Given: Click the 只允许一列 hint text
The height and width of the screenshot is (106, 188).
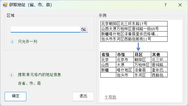Looking at the screenshot, I should 28,41.
